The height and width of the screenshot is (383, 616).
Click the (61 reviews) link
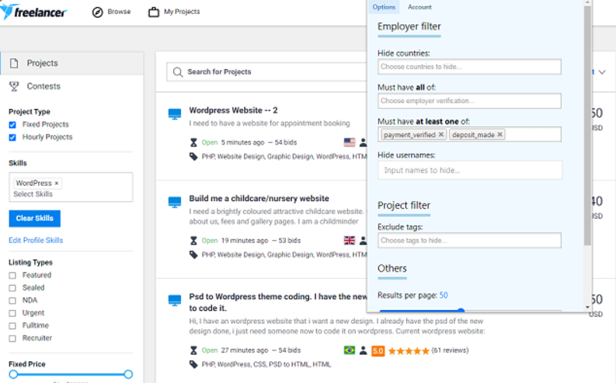pyautogui.click(x=450, y=350)
